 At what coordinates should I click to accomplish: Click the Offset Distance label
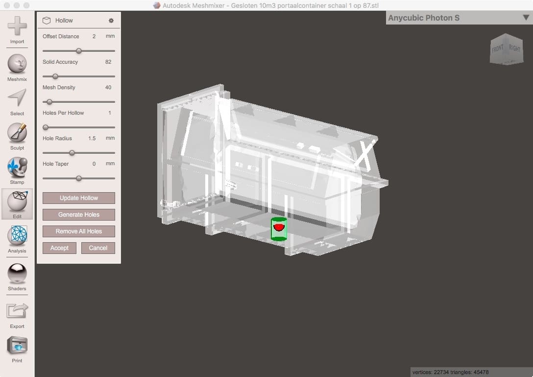[x=61, y=36]
